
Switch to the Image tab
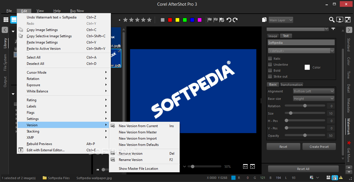coord(273,36)
